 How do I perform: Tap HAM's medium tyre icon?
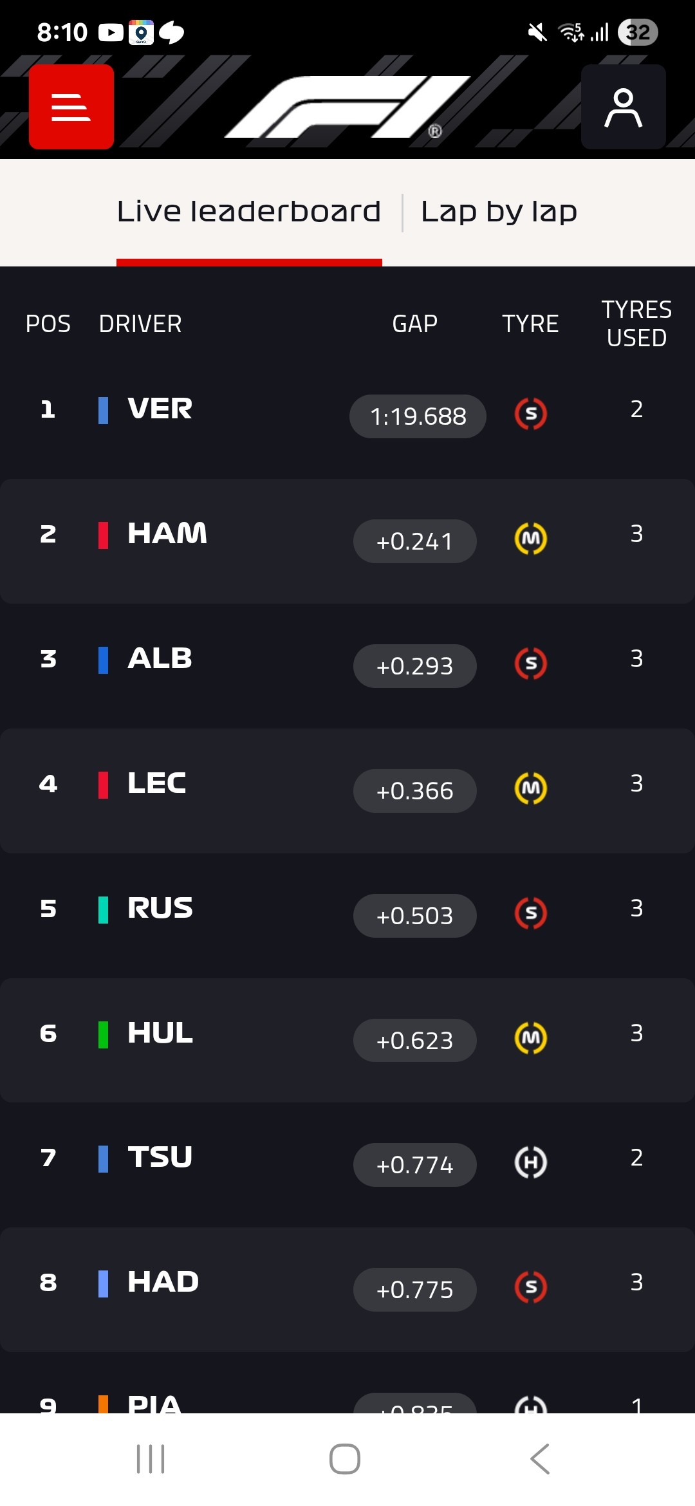[531, 539]
